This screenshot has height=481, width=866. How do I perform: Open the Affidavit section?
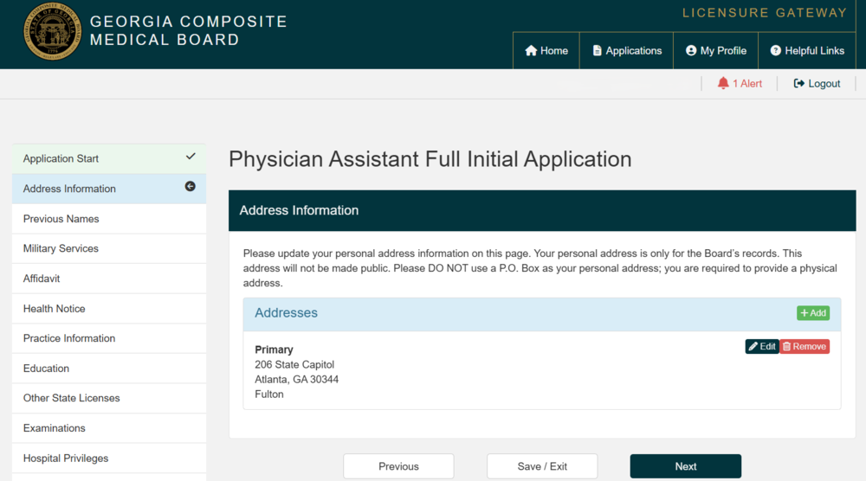(x=42, y=279)
